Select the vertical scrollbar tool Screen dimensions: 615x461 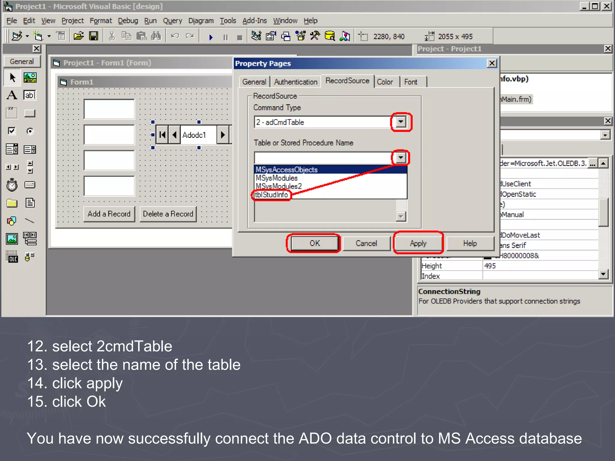(30, 167)
